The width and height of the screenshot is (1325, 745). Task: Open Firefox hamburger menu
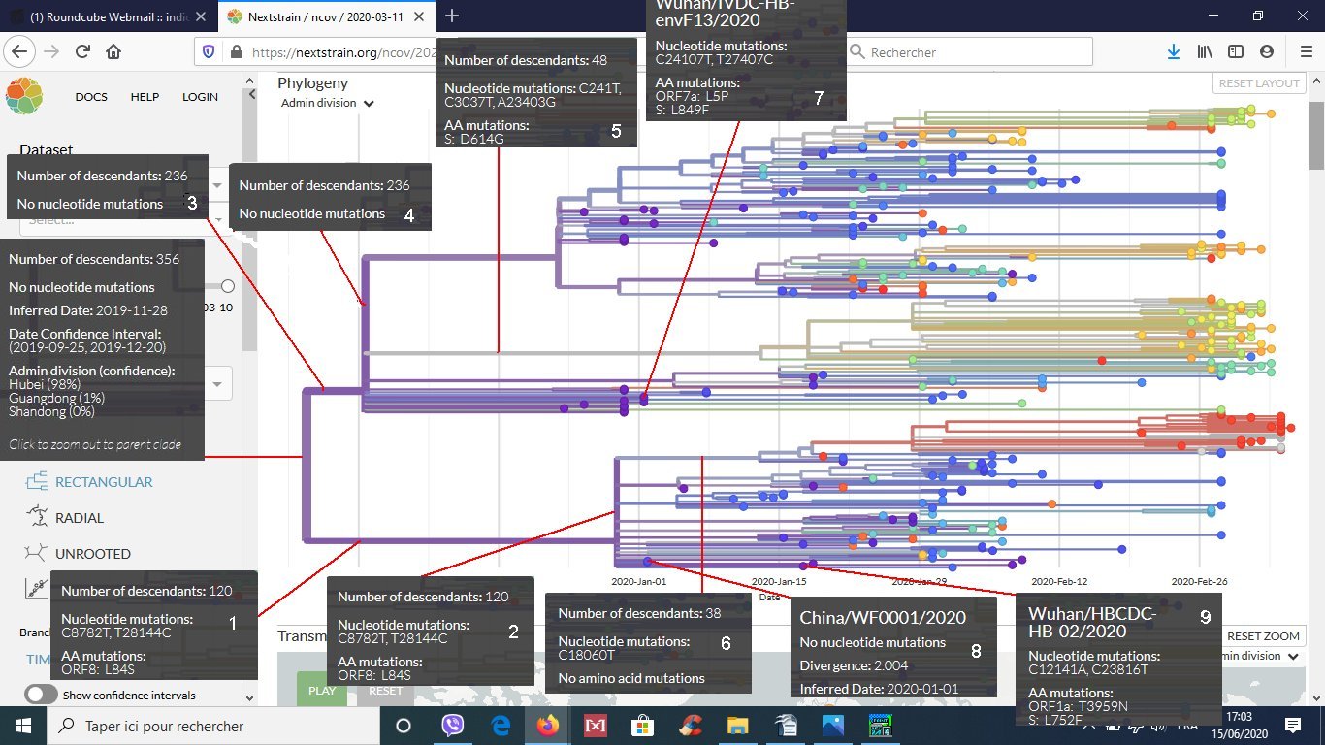pyautogui.click(x=1306, y=52)
